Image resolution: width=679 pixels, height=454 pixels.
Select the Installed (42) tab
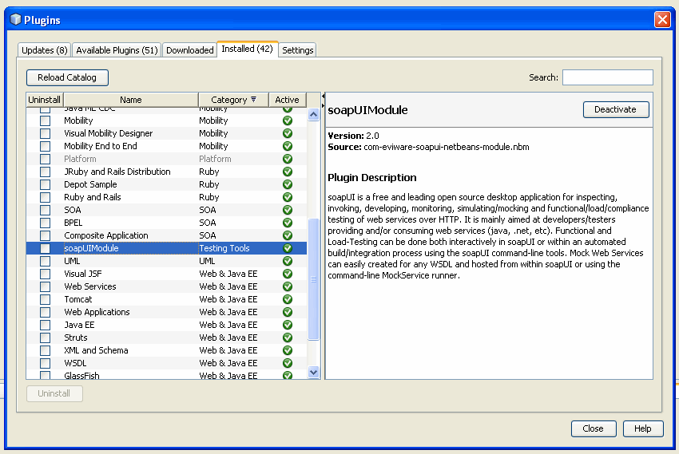click(x=248, y=49)
